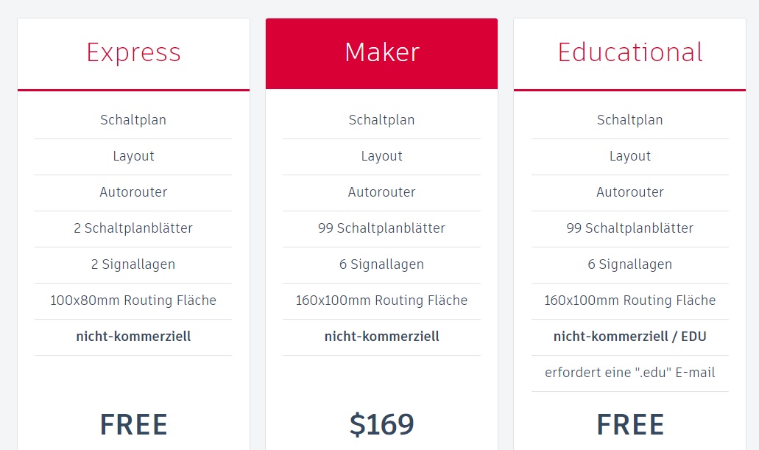Select the Express plan header
The image size is (759, 450).
click(x=133, y=53)
